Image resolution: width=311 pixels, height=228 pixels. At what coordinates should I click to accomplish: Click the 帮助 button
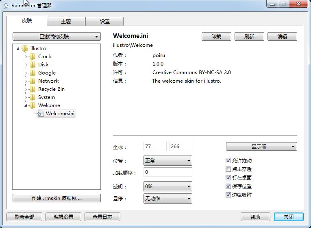coord(255,217)
